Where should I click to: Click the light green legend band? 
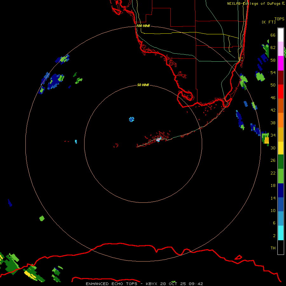click(x=281, y=176)
